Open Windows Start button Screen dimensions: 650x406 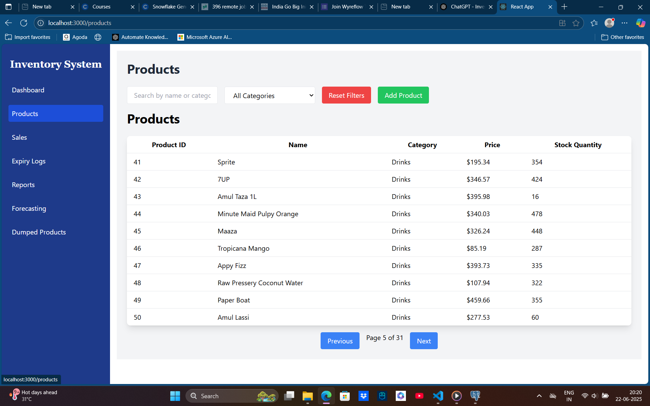[x=175, y=396]
